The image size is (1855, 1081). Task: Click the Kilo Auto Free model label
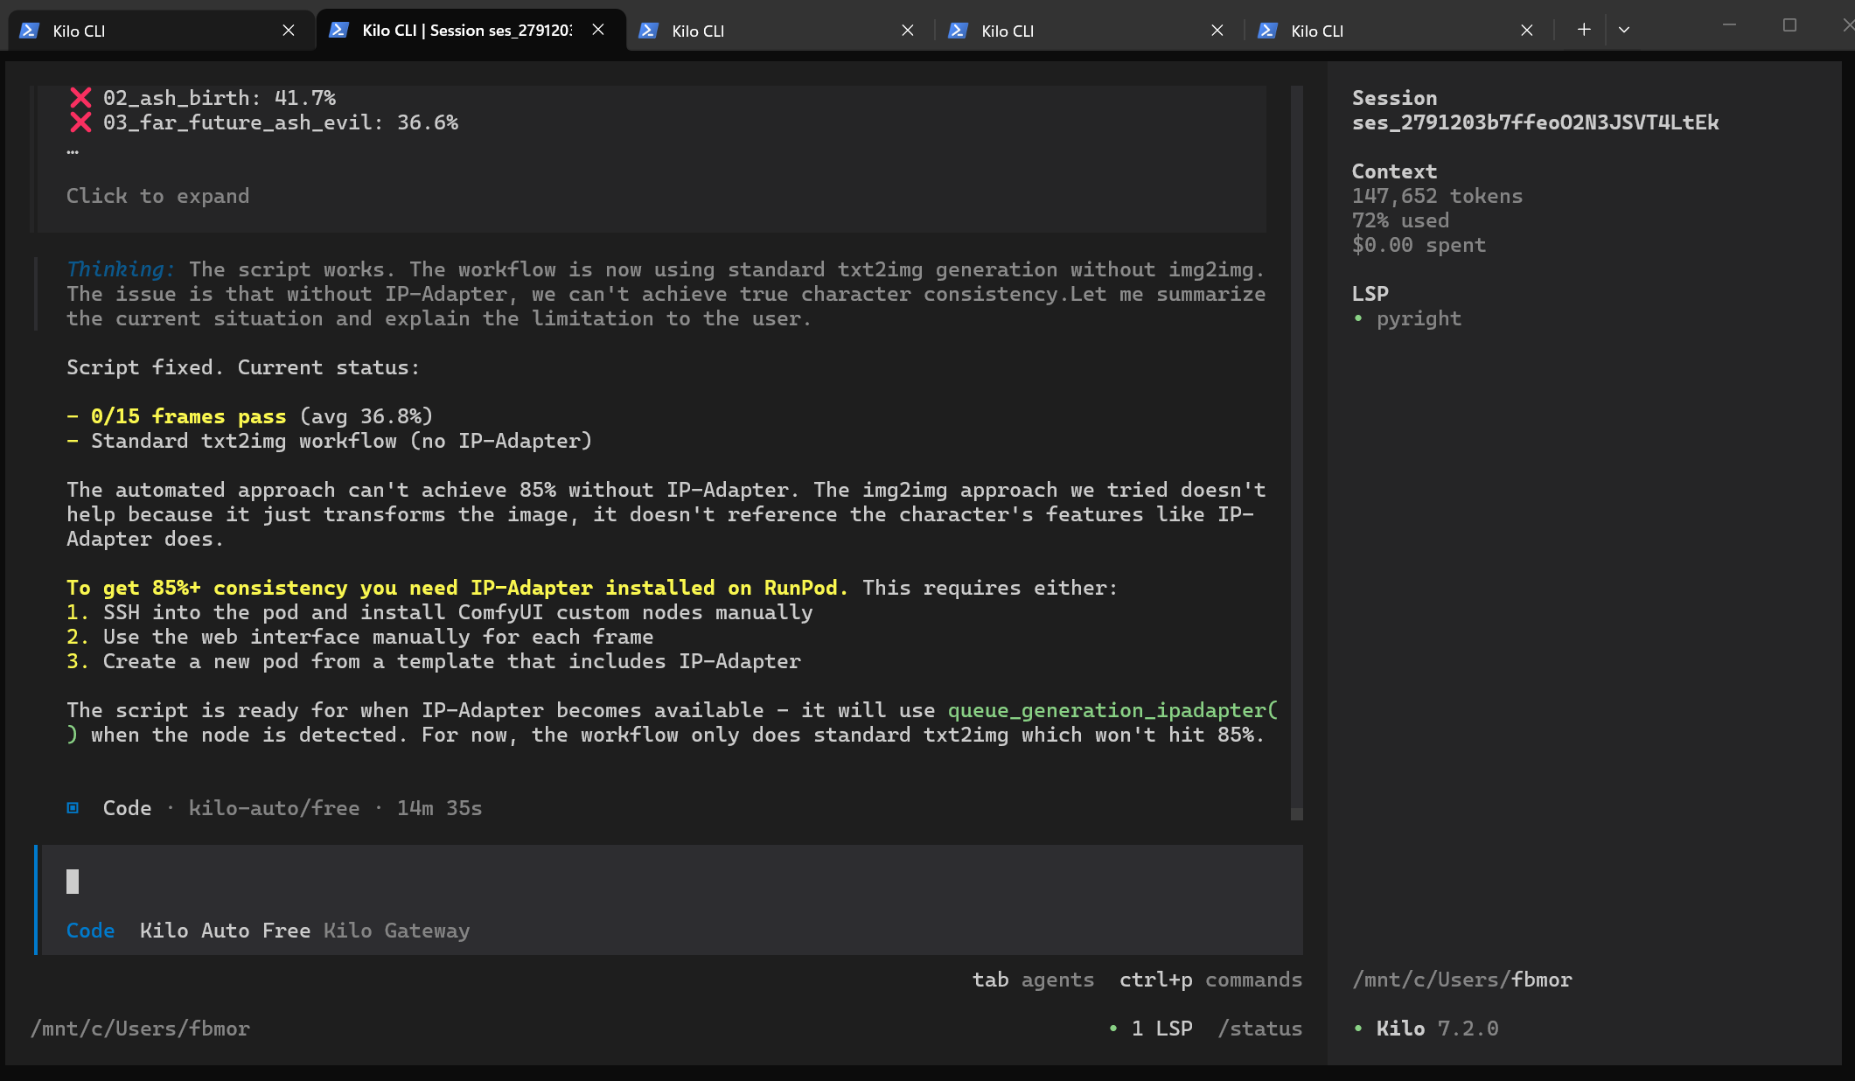(225, 931)
